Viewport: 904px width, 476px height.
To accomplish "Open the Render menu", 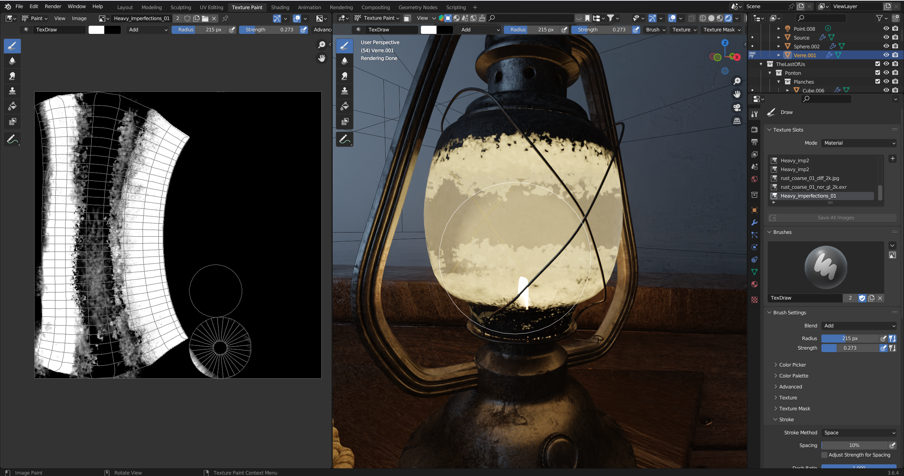I will point(53,6).
